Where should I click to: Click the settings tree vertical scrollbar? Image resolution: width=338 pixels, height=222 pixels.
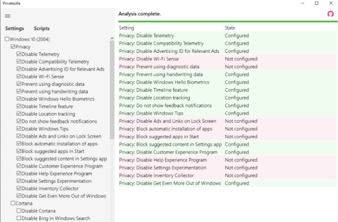click(x=112, y=90)
